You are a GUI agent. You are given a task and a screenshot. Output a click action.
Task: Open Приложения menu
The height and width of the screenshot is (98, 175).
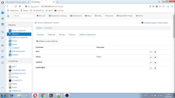(76, 16)
